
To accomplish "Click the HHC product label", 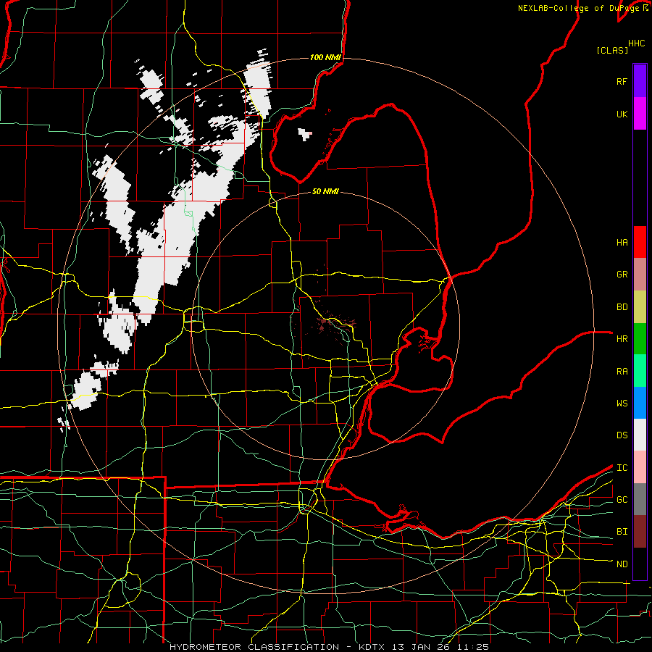I will coord(637,43).
